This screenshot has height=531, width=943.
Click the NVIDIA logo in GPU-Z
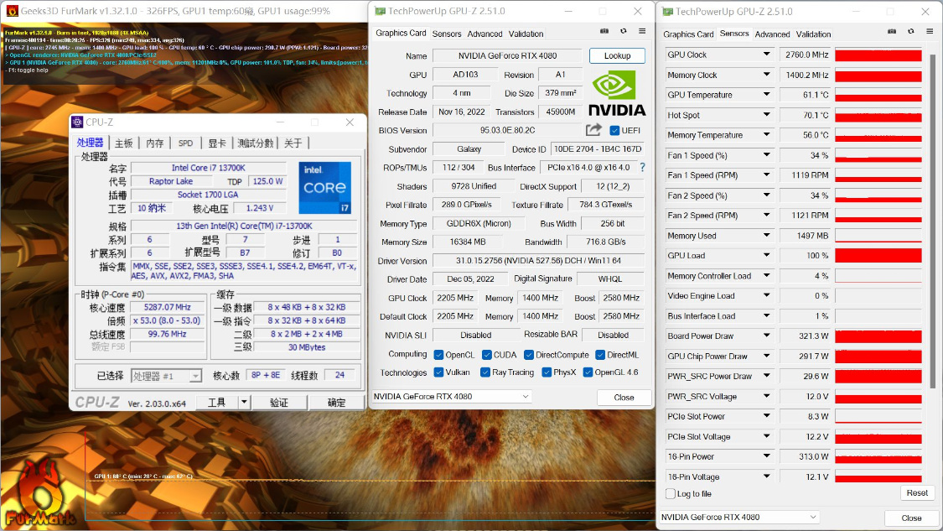616,93
